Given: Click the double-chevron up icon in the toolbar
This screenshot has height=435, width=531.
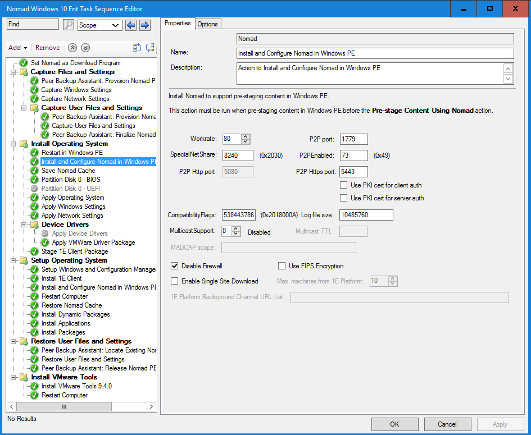Looking at the screenshot, I should (x=72, y=48).
